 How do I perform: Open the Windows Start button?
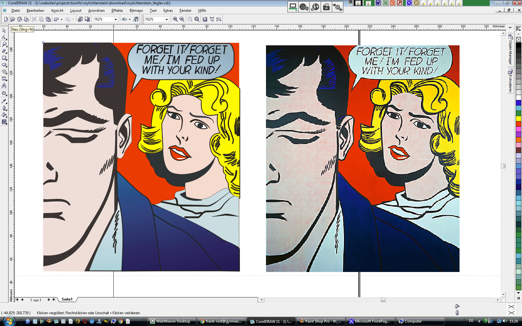pyautogui.click(x=9, y=321)
